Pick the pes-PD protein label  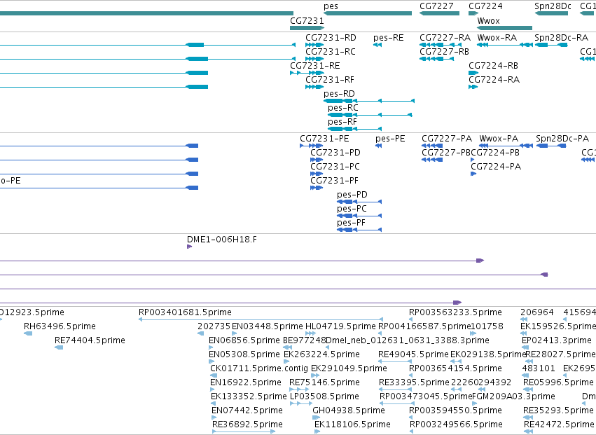352,195
